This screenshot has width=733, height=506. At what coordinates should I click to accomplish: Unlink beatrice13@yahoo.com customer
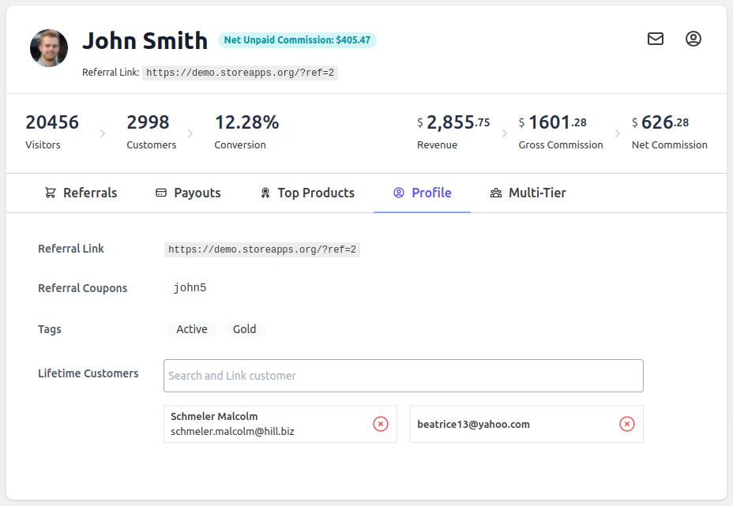(x=627, y=424)
